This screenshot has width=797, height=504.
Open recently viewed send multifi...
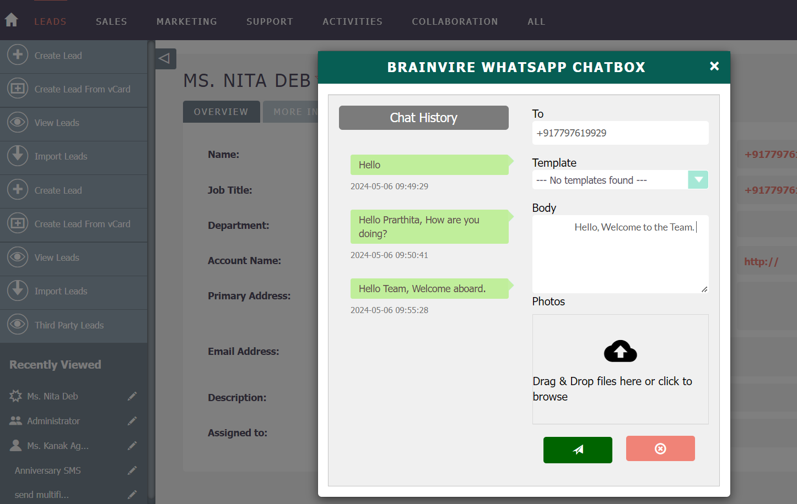[42, 495]
